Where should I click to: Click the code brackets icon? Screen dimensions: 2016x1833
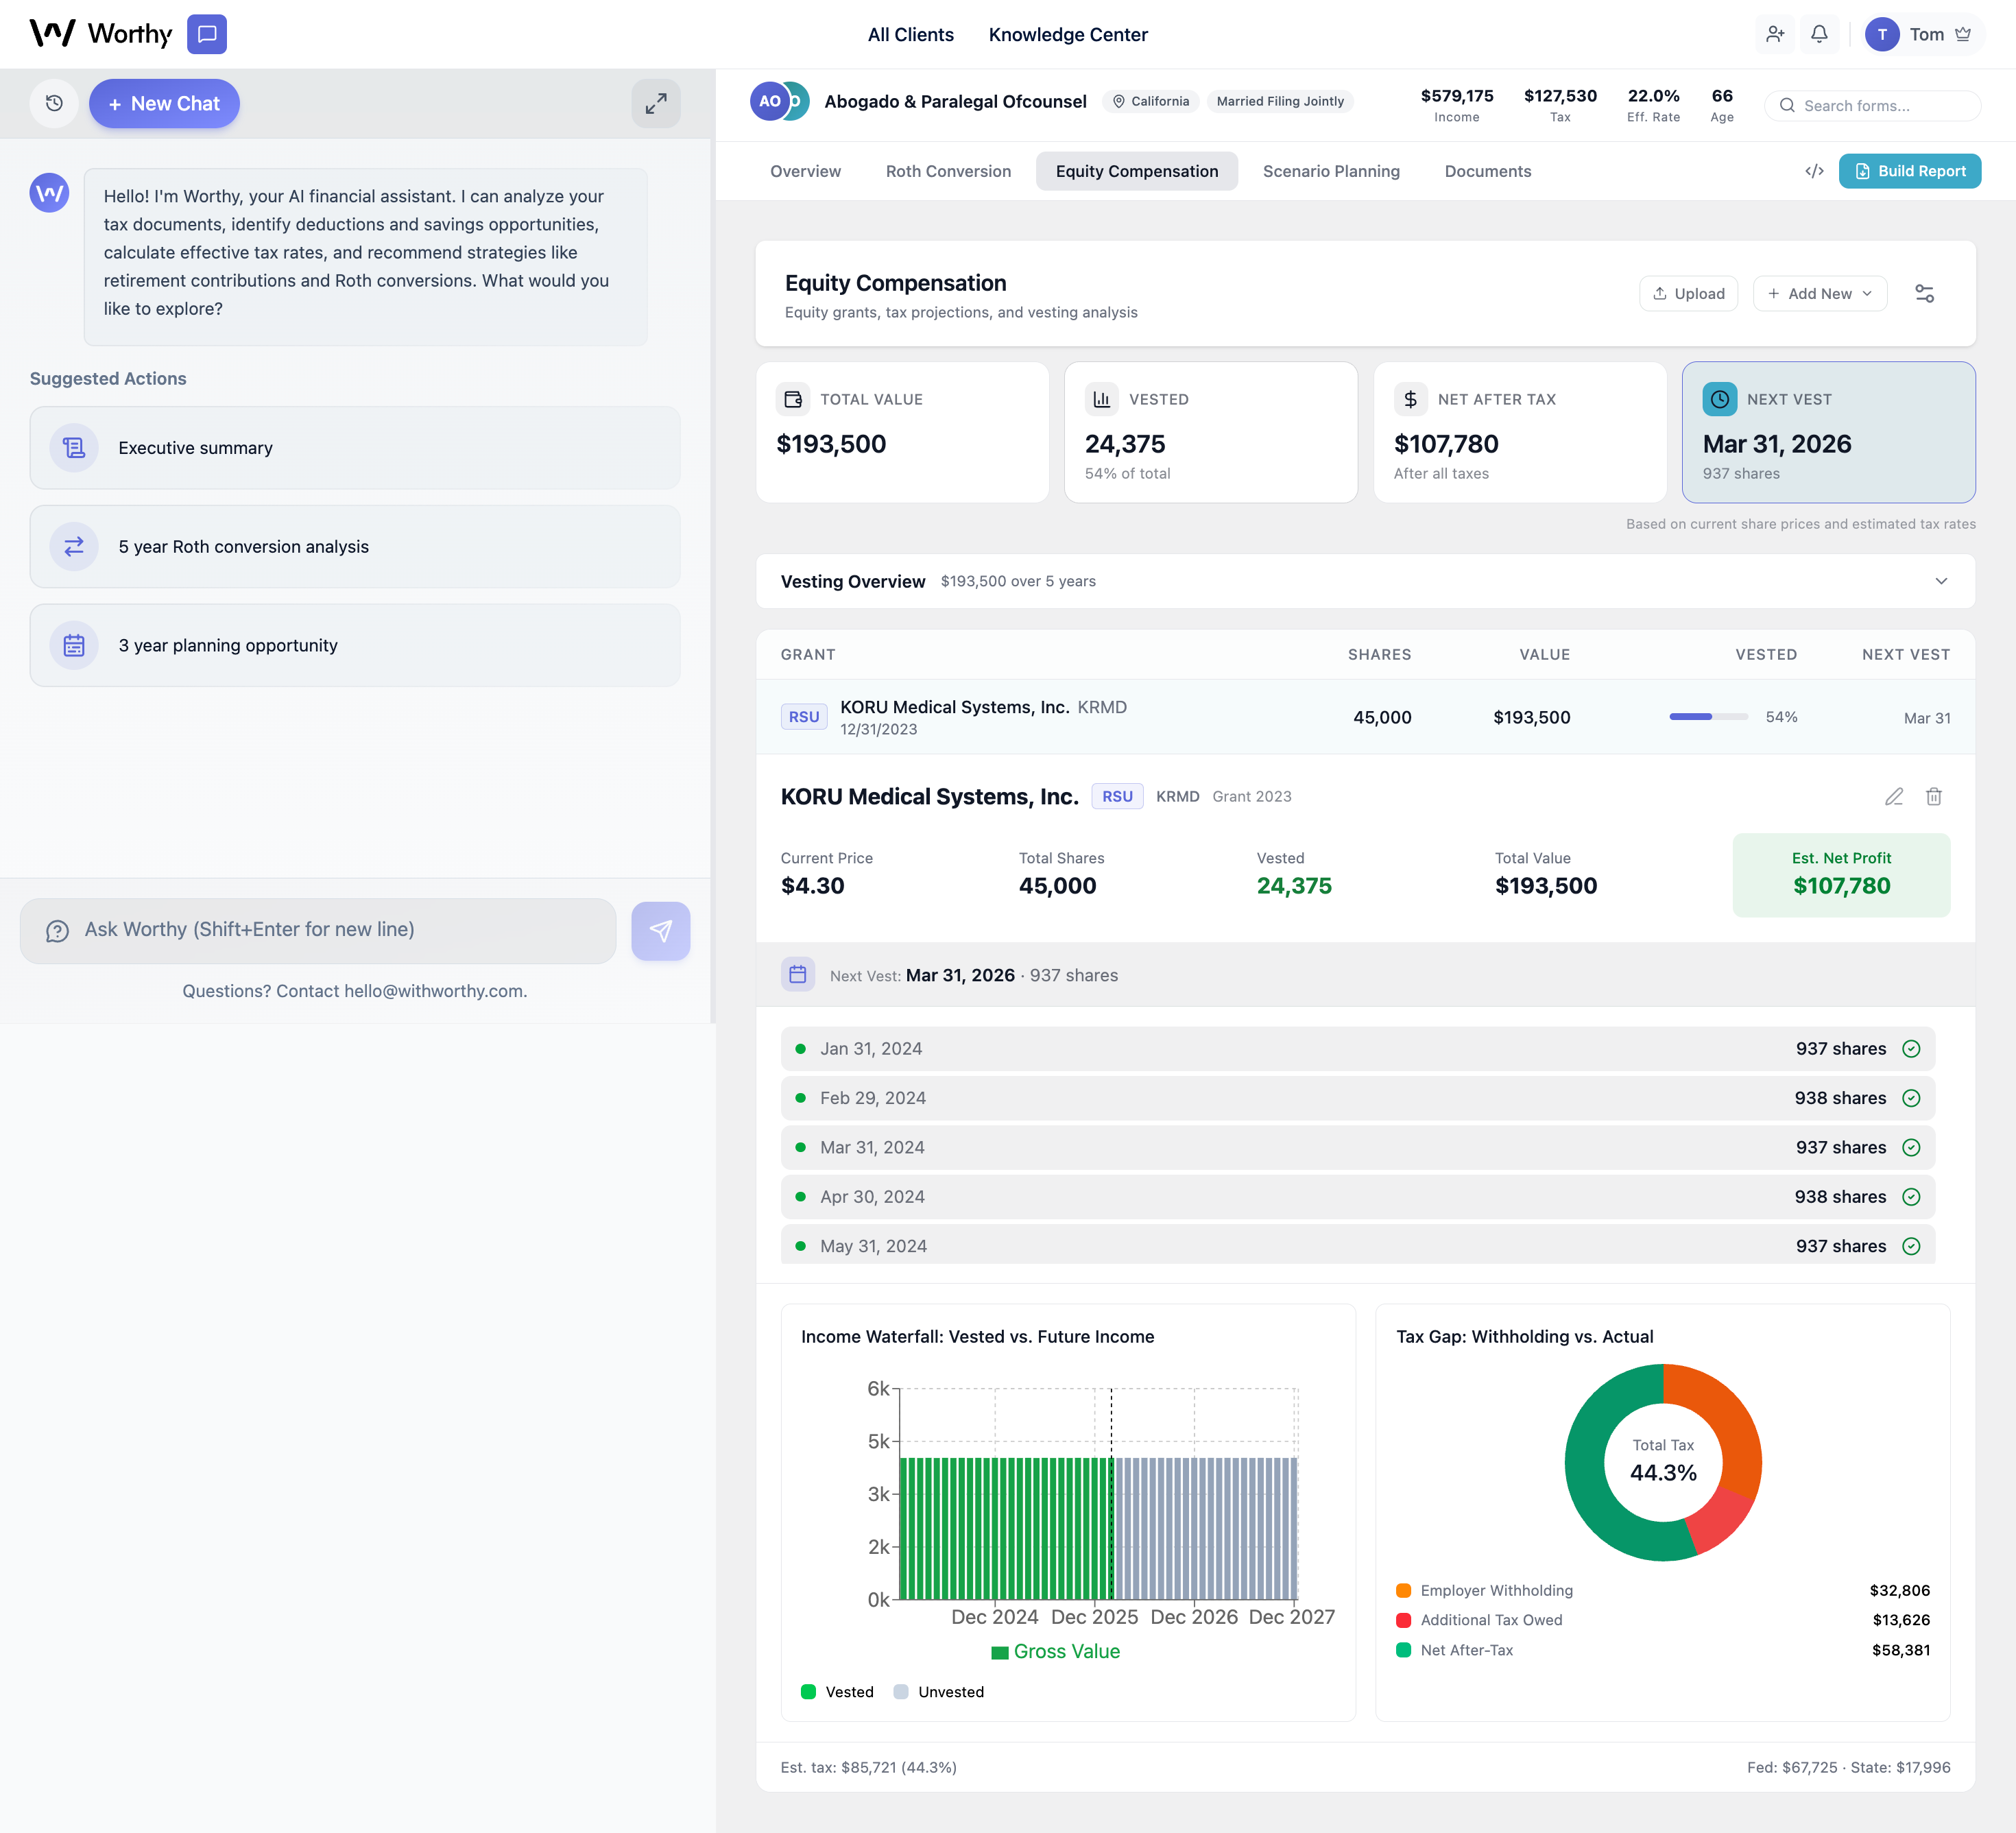click(x=1814, y=171)
